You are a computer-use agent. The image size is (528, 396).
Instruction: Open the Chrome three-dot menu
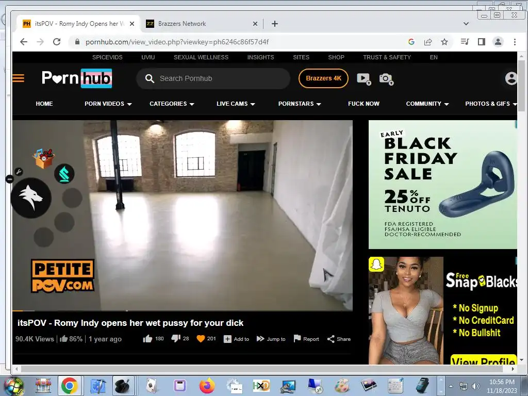click(515, 42)
